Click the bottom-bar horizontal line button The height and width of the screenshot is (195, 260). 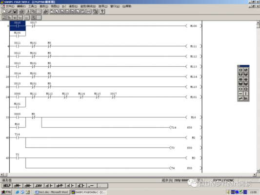92,186
